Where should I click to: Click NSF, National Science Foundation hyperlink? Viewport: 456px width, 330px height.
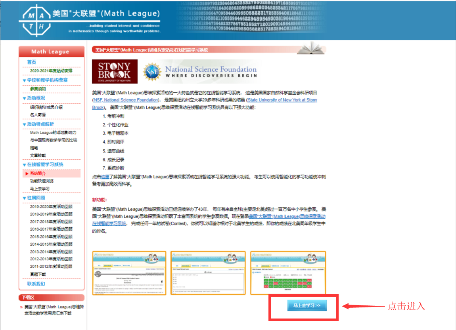(126, 100)
